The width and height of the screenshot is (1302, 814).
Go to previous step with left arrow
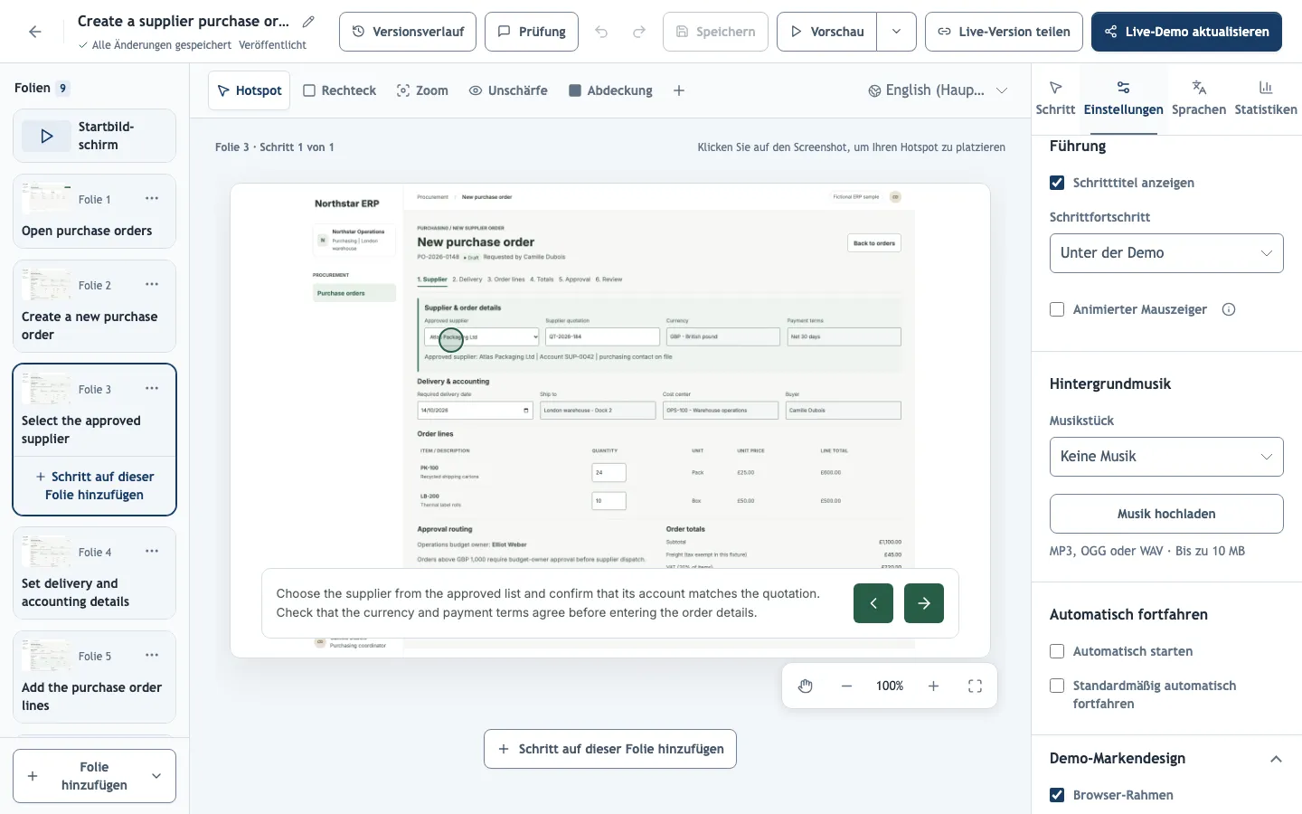click(x=873, y=603)
